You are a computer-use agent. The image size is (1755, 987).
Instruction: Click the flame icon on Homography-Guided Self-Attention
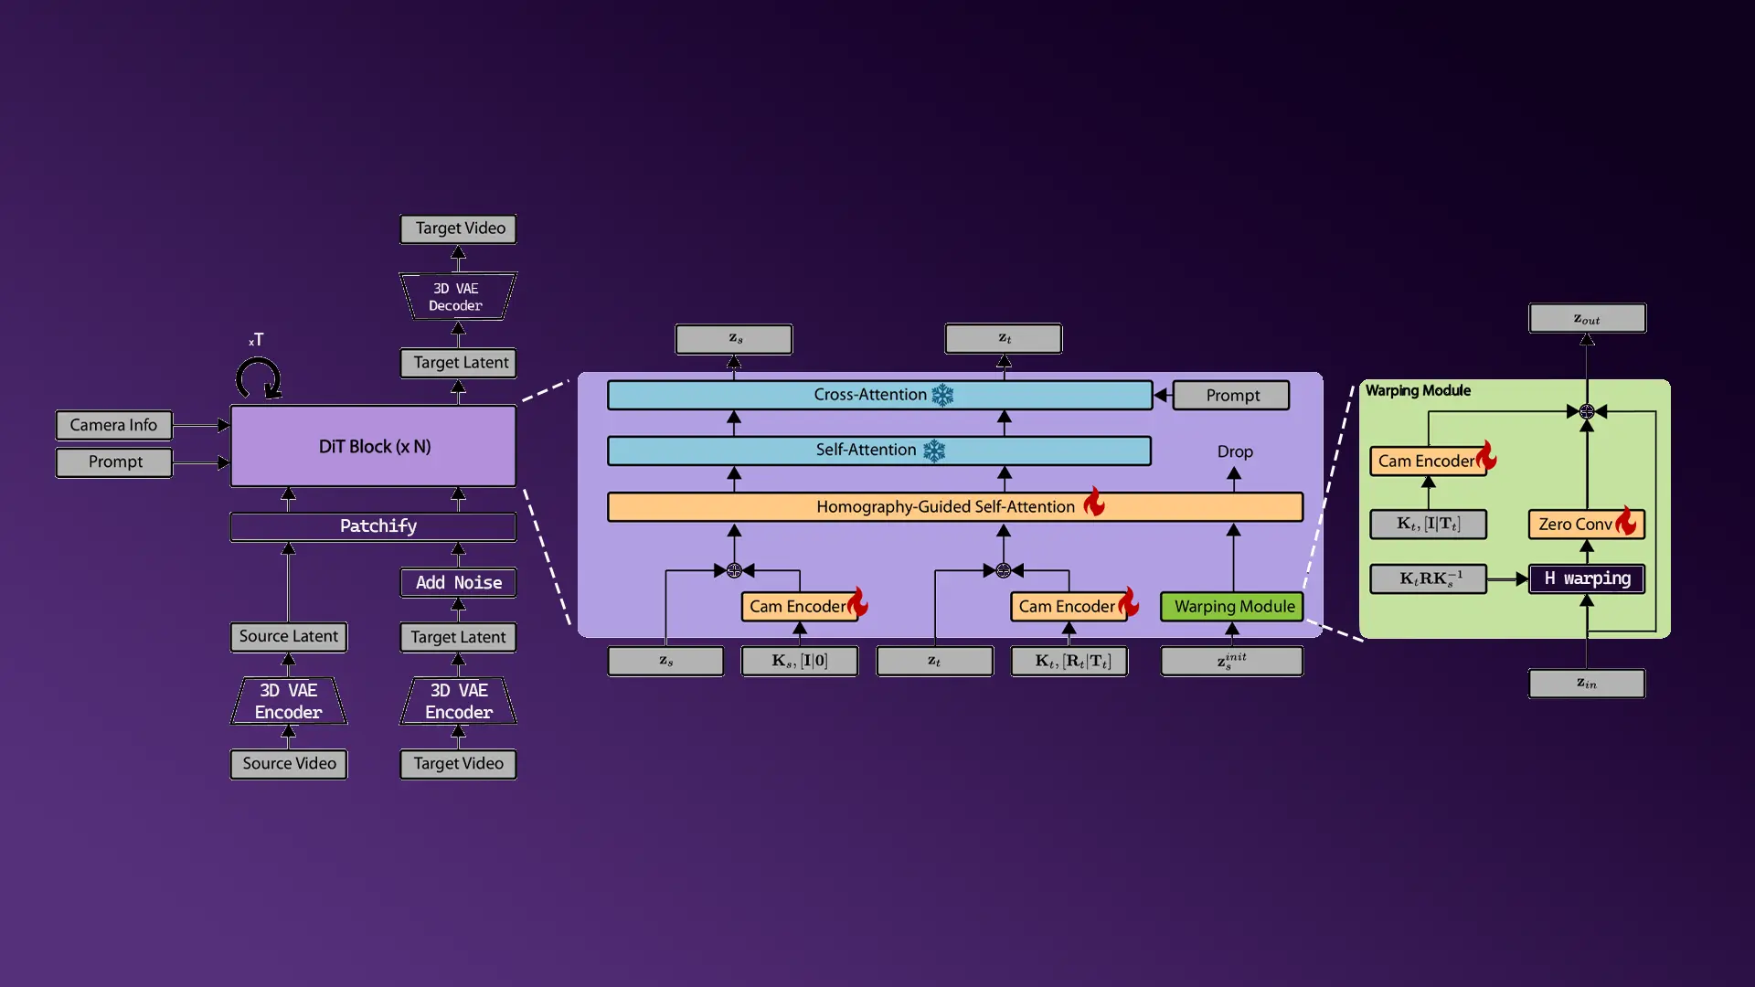click(x=1094, y=504)
